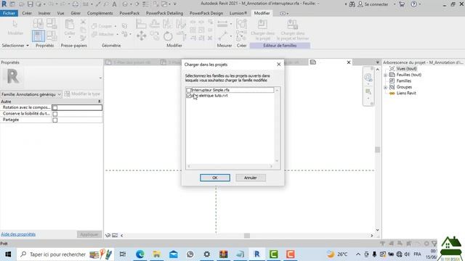Viewport: 465px width, 261px height.
Task: Open the help dropdown arrow
Action: pyautogui.click(x=420, y=4)
